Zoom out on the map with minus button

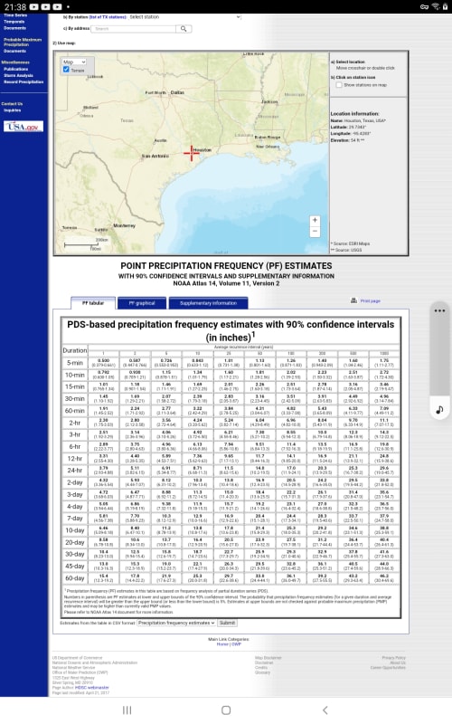[x=315, y=231]
